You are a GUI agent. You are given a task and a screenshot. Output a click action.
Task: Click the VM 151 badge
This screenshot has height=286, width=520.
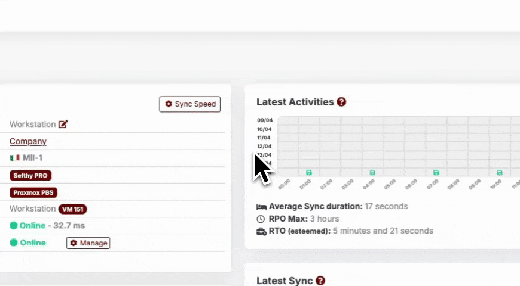coord(73,209)
